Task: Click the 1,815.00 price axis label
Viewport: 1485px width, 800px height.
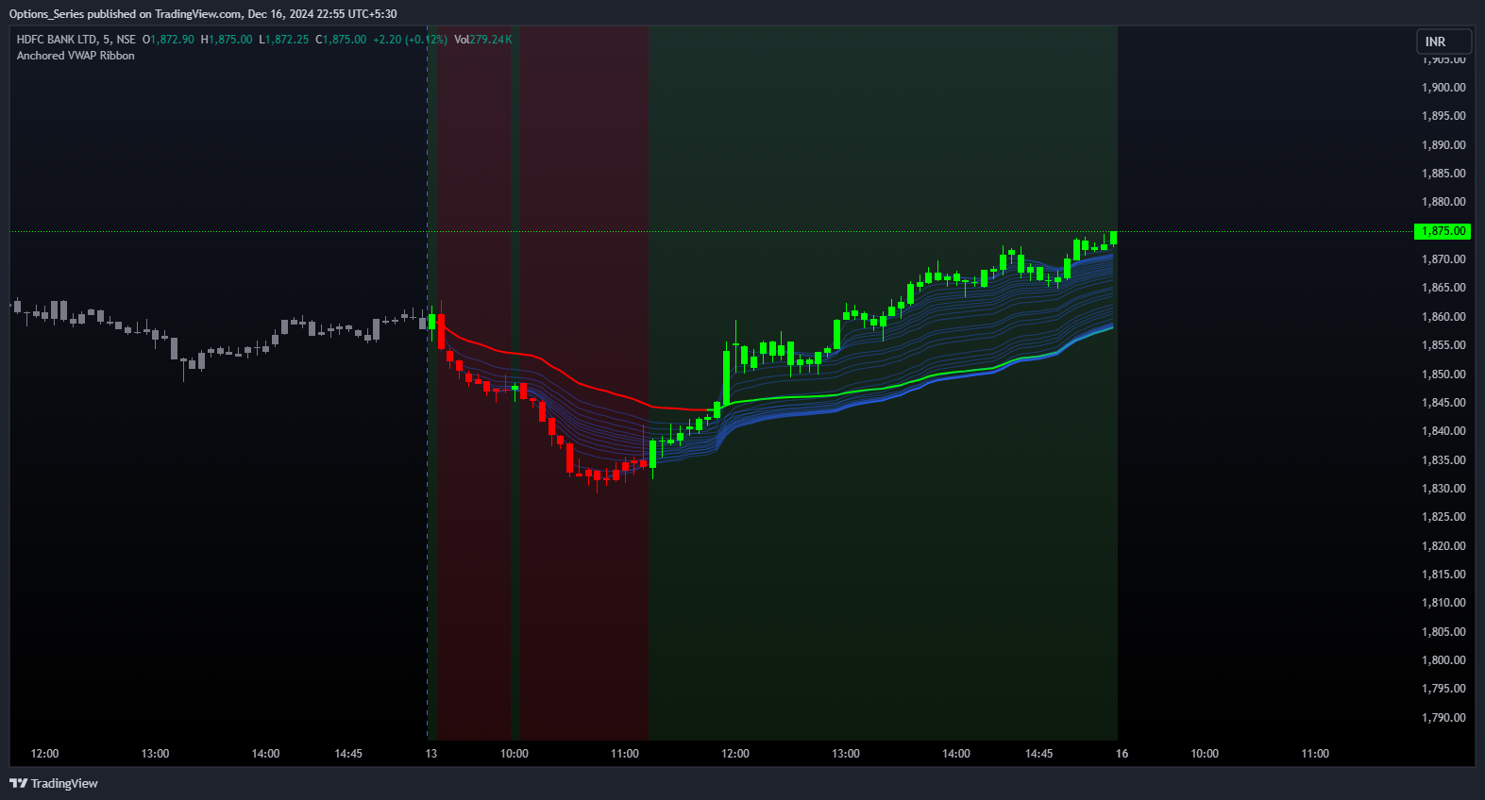Action: 1443,575
